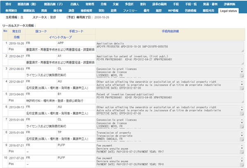
Task: Switch to the 関連出願（親） tab
Action: [x=27, y=4]
